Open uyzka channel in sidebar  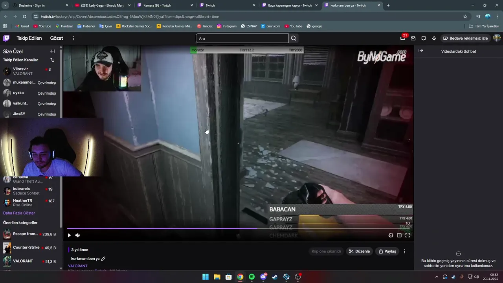pyautogui.click(x=29, y=93)
